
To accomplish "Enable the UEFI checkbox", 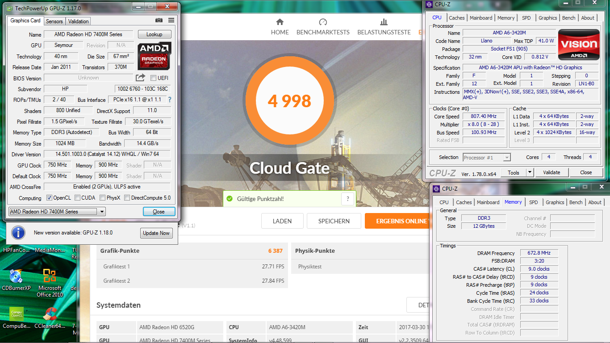I will (154, 78).
